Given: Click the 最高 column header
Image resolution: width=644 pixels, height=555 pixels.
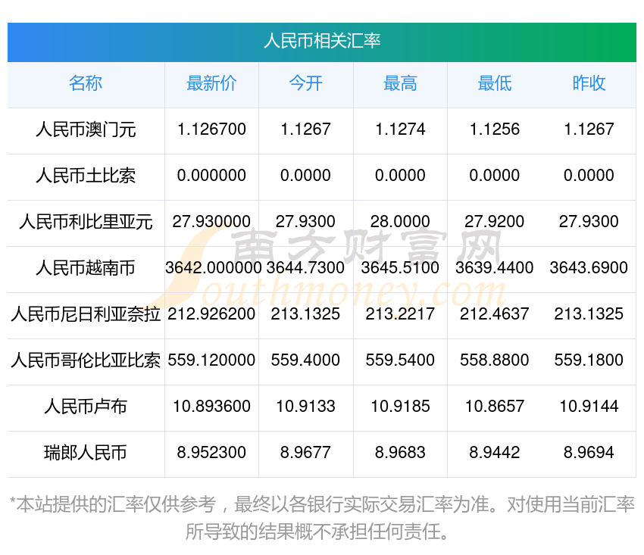Looking at the screenshot, I should [x=400, y=83].
